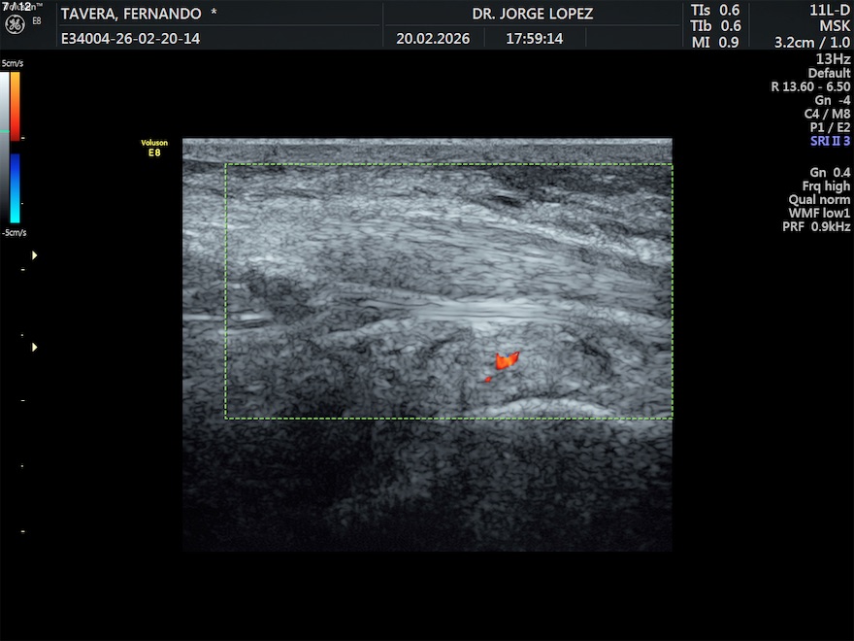The height and width of the screenshot is (641, 854).
Task: Click the WMF low1 parameter
Action: point(819,213)
